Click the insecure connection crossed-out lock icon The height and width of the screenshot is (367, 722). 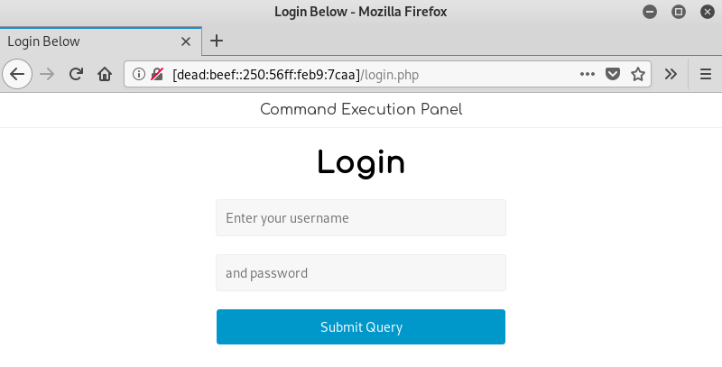(x=156, y=74)
